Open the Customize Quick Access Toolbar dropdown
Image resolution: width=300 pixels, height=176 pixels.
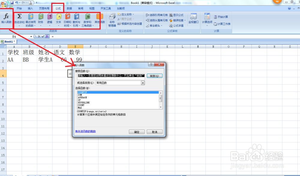pyautogui.click(x=36, y=3)
